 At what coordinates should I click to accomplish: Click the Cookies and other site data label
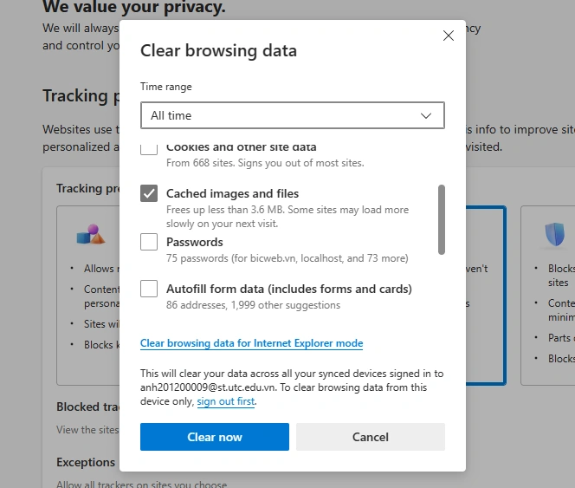tap(242, 147)
